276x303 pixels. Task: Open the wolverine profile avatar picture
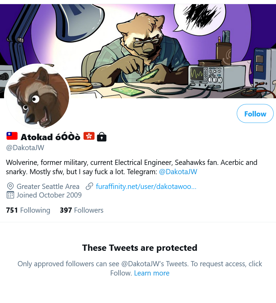(x=37, y=96)
